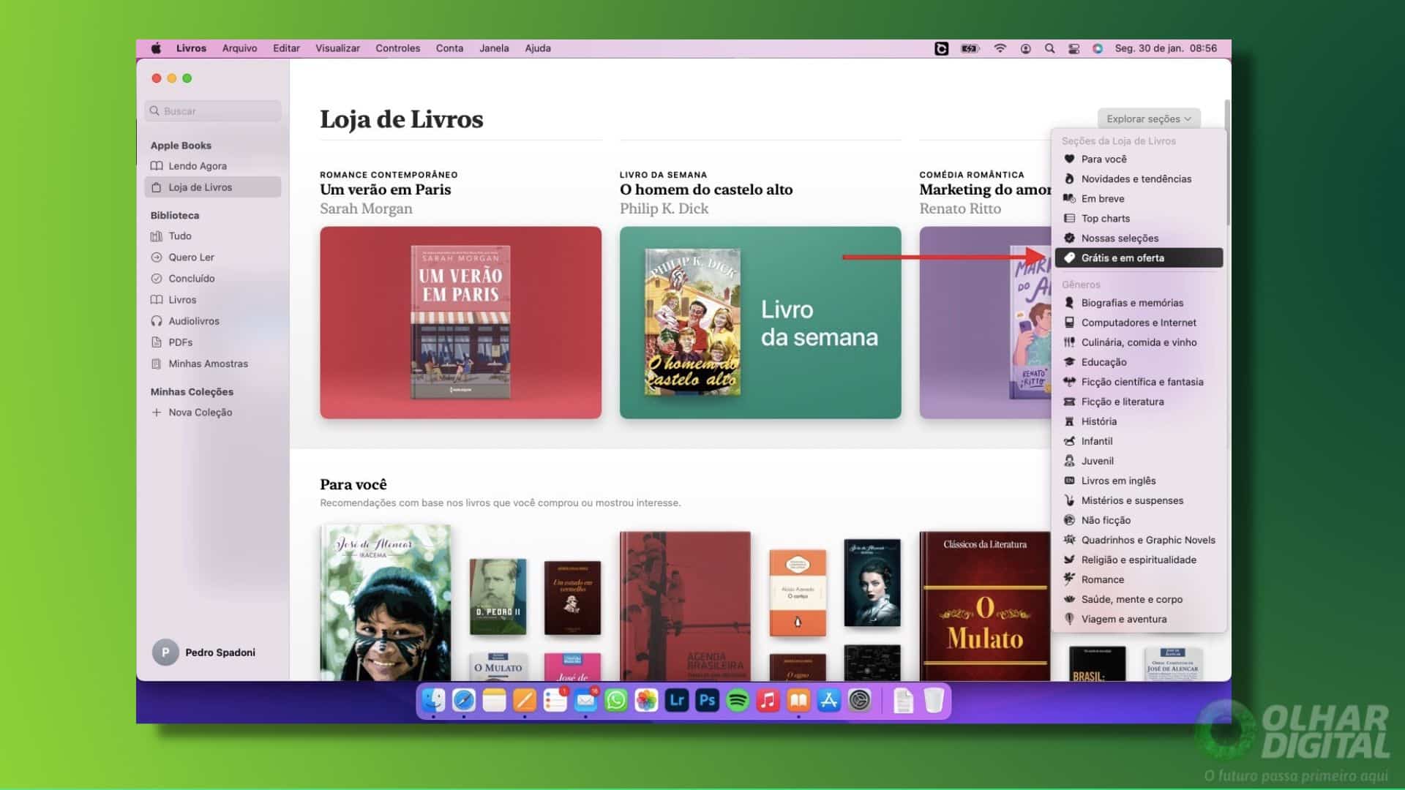Select Biografias e memórias genre
Viewport: 1405px width, 790px height.
coord(1139,303)
